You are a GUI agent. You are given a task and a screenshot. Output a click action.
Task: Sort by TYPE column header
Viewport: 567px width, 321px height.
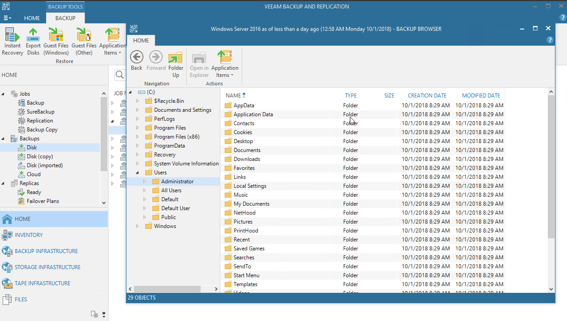(x=351, y=95)
